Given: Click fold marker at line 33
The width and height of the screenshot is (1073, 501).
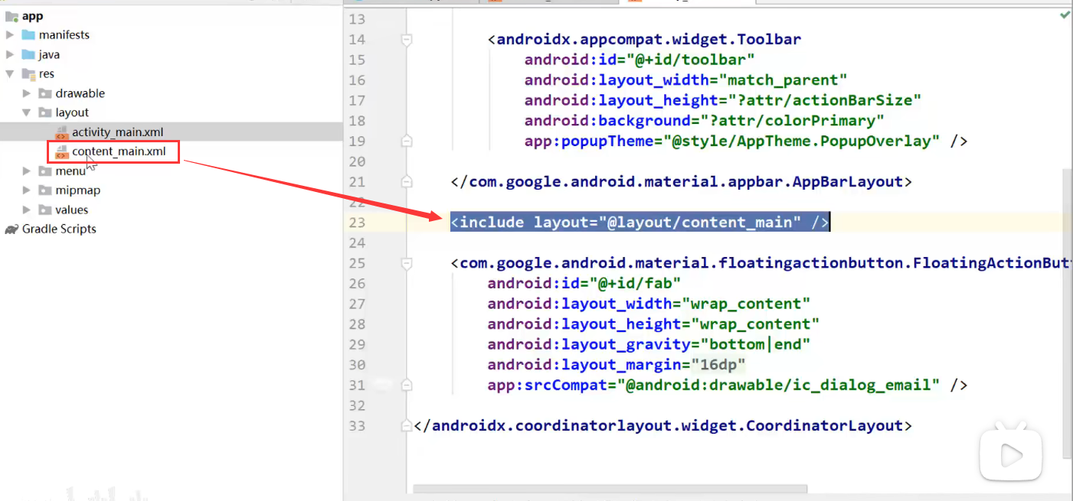Looking at the screenshot, I should (407, 425).
